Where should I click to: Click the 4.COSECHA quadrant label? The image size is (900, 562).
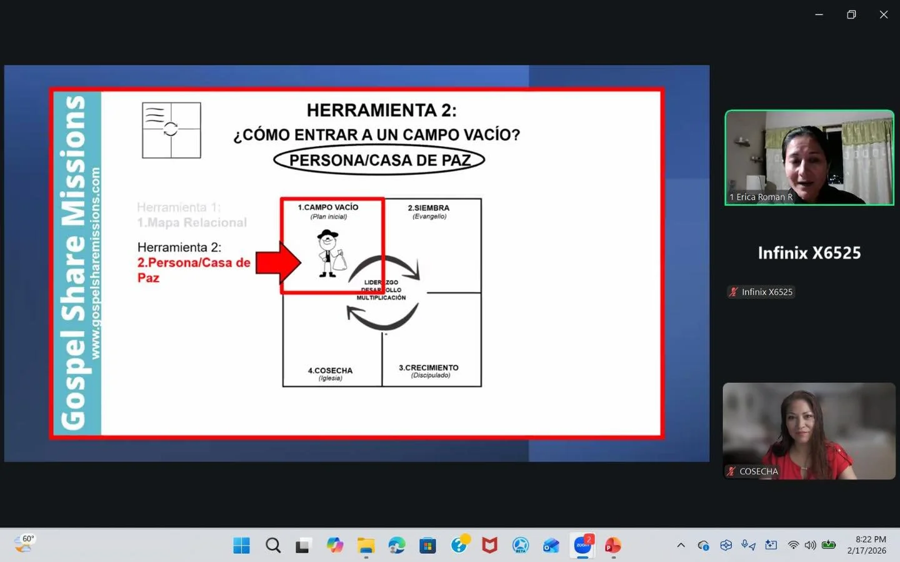click(x=330, y=370)
